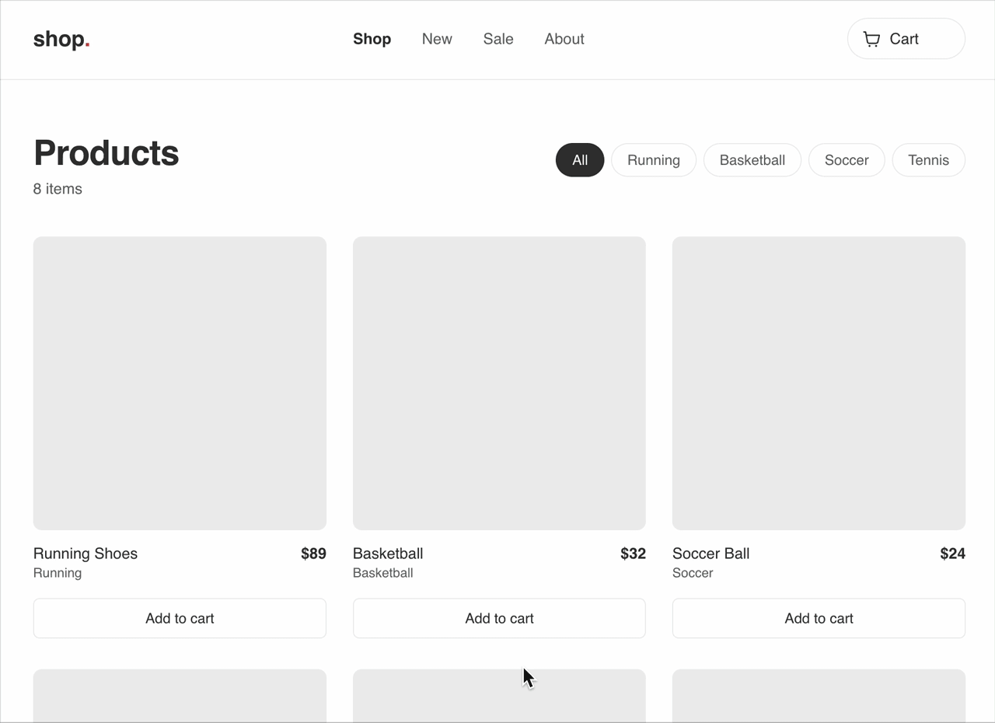Screen dimensions: 995x723
Task: Select the All filter chip
Action: click(x=580, y=160)
